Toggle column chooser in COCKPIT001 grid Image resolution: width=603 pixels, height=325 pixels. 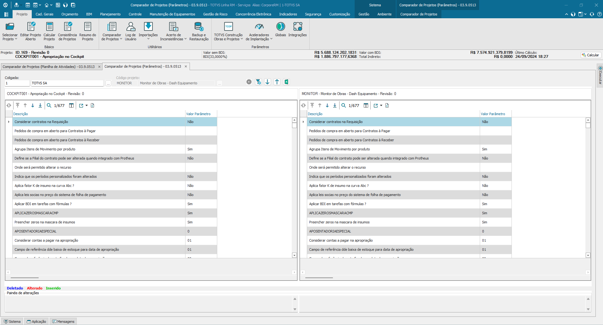point(71,105)
